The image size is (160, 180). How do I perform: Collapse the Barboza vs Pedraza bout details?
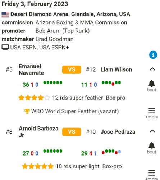(152, 131)
